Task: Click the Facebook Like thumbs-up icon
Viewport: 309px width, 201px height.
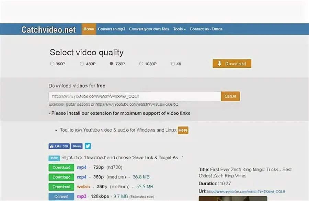Action: 51,146
